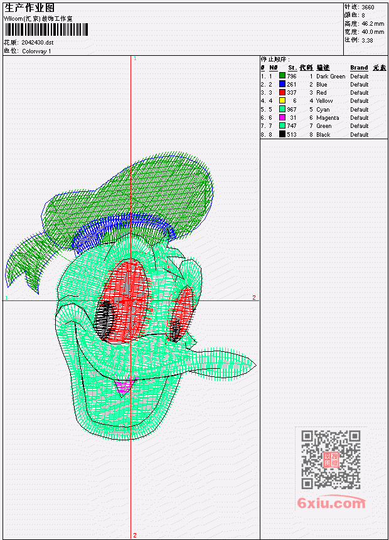Click the 'Red' description text
389x540 pixels.
point(321,93)
